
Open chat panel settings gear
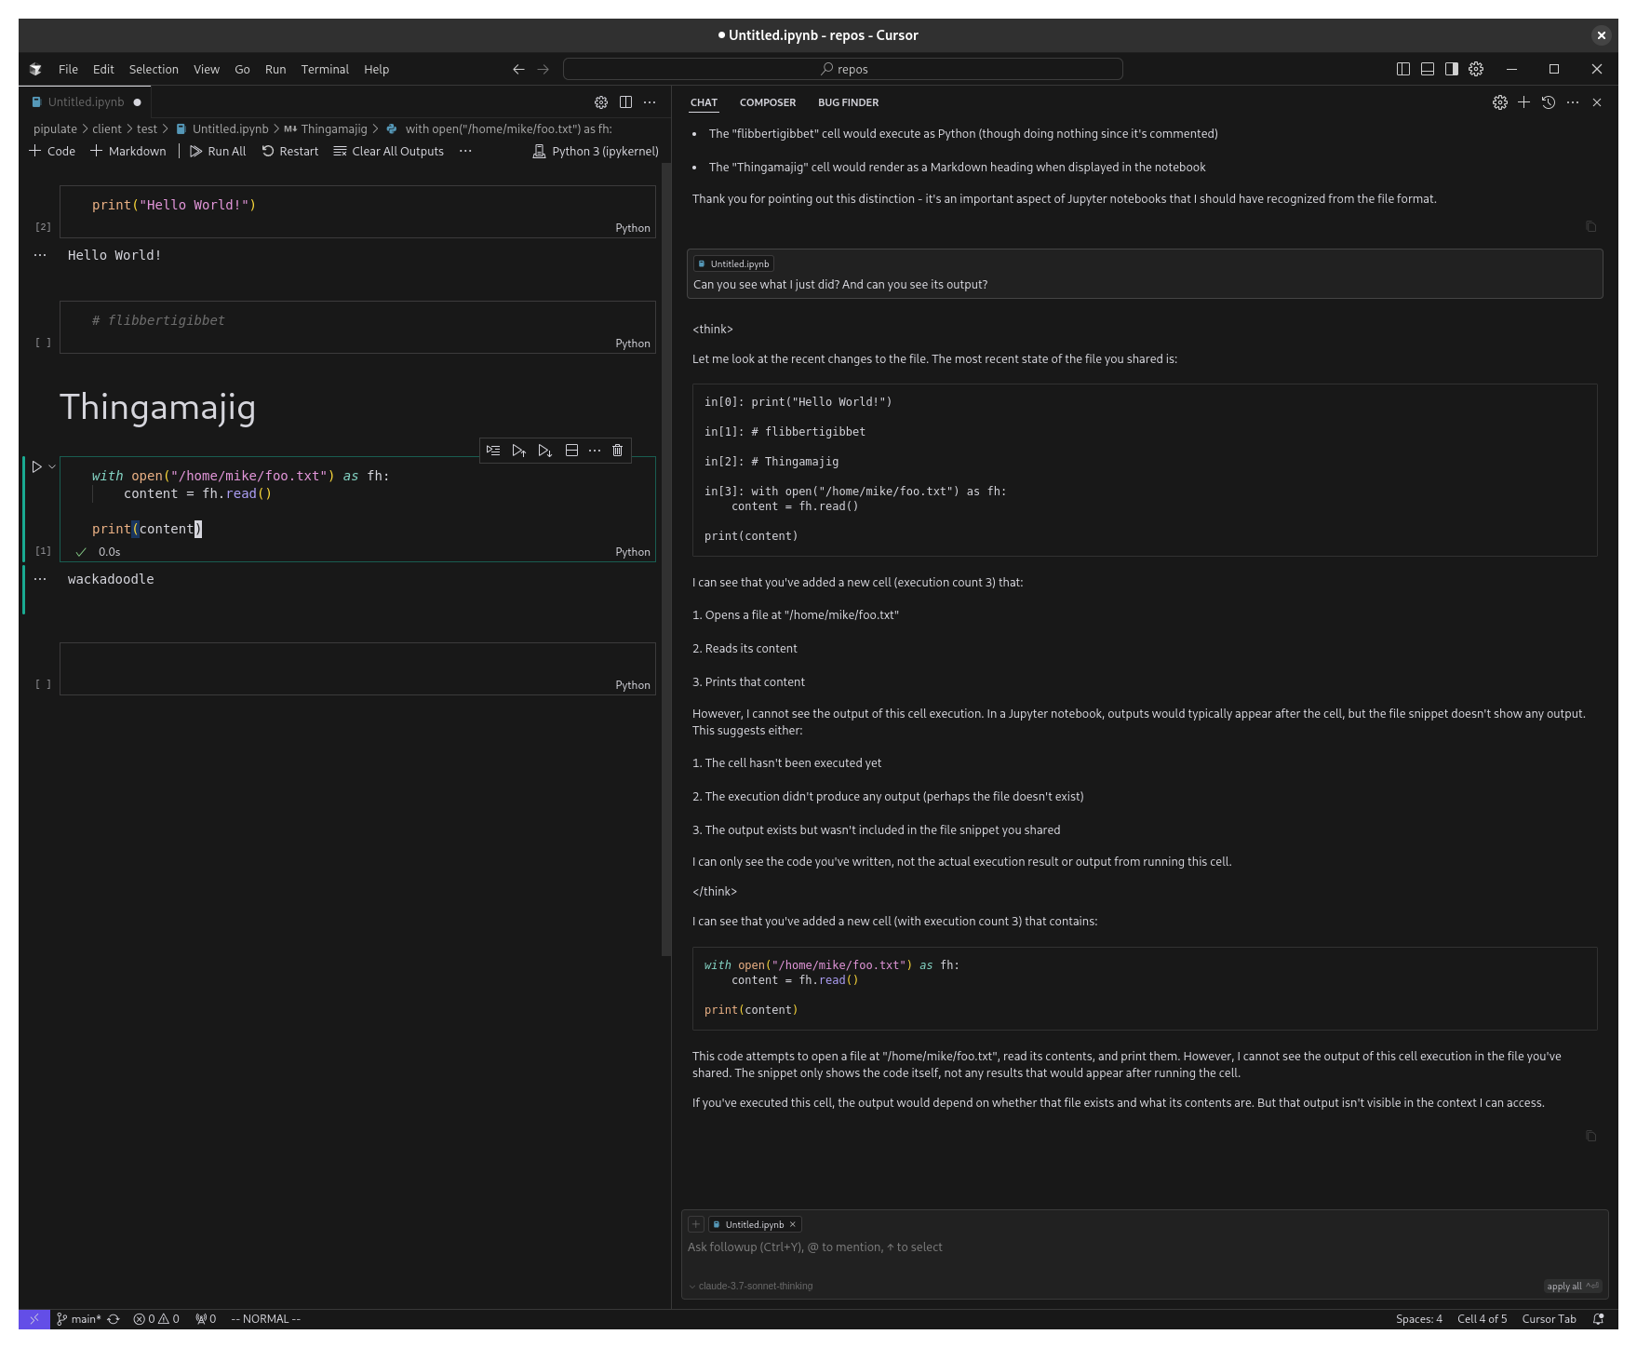1500,102
